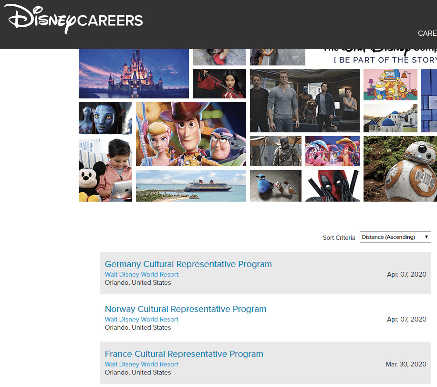This screenshot has height=387, width=437.
Task: Click the Disney Careers logo
Action: [x=74, y=19]
